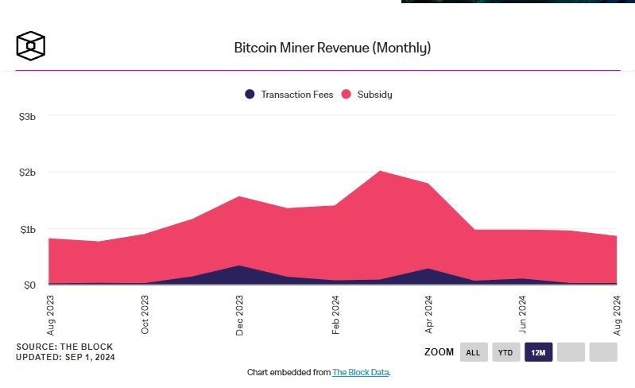The image size is (635, 388).
Task: Click the pink Subsidy legend dot
Action: pos(347,94)
